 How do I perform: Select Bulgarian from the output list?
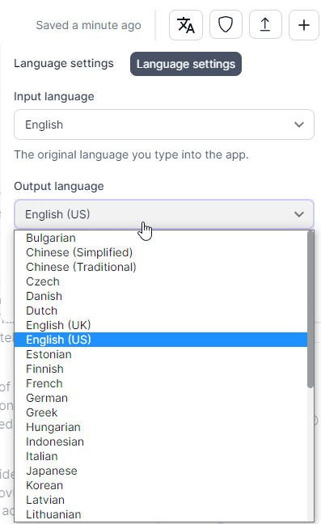[x=161, y=238]
